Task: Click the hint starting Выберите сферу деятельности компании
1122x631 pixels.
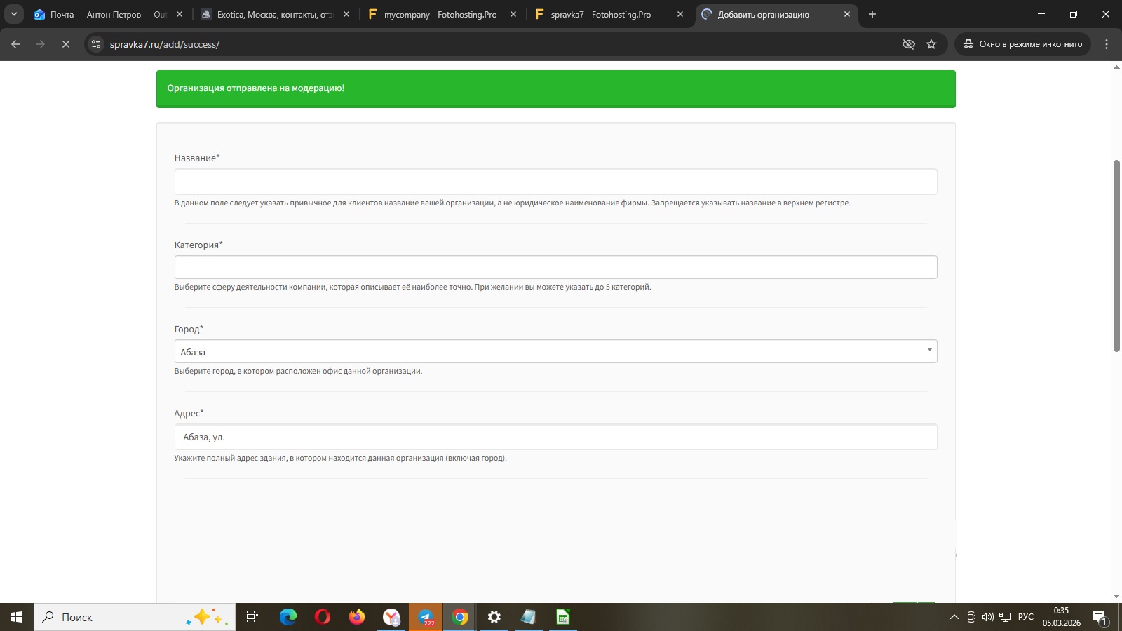Action: [412, 287]
